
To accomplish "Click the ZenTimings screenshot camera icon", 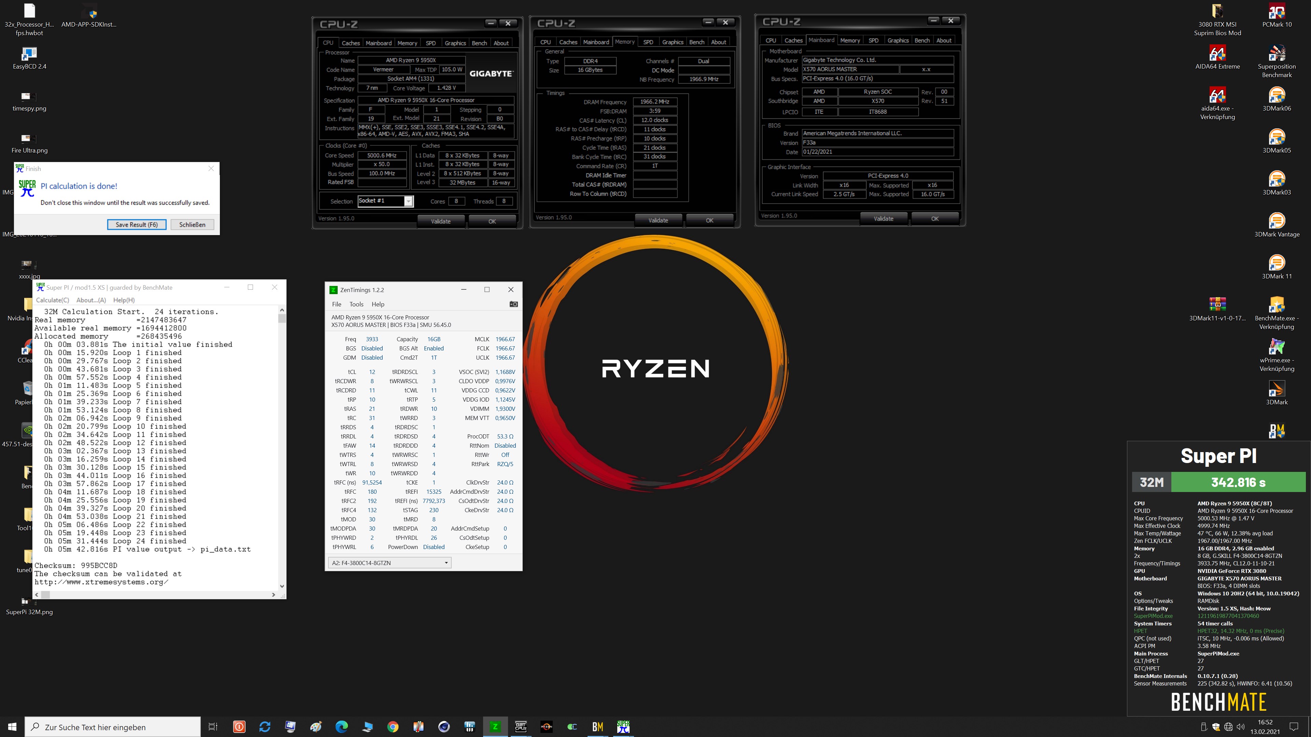I will [513, 304].
